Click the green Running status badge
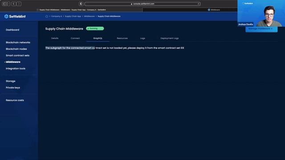Screen dimensions: 285x160 pyautogui.click(x=95, y=28)
